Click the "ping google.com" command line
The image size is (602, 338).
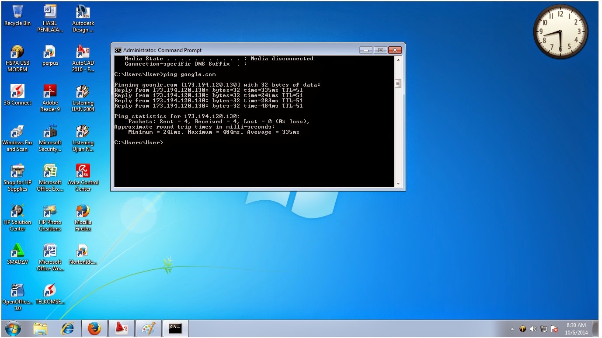[165, 74]
